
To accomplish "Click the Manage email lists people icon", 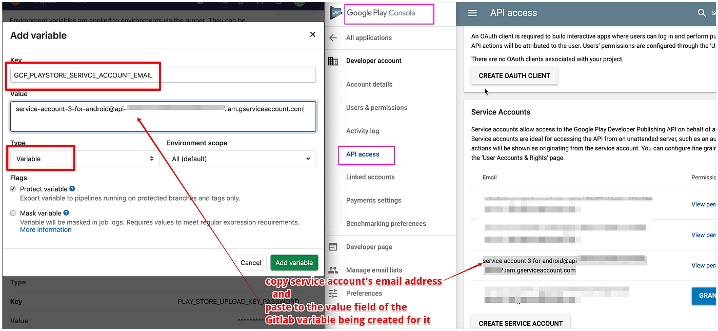I will pyautogui.click(x=333, y=270).
